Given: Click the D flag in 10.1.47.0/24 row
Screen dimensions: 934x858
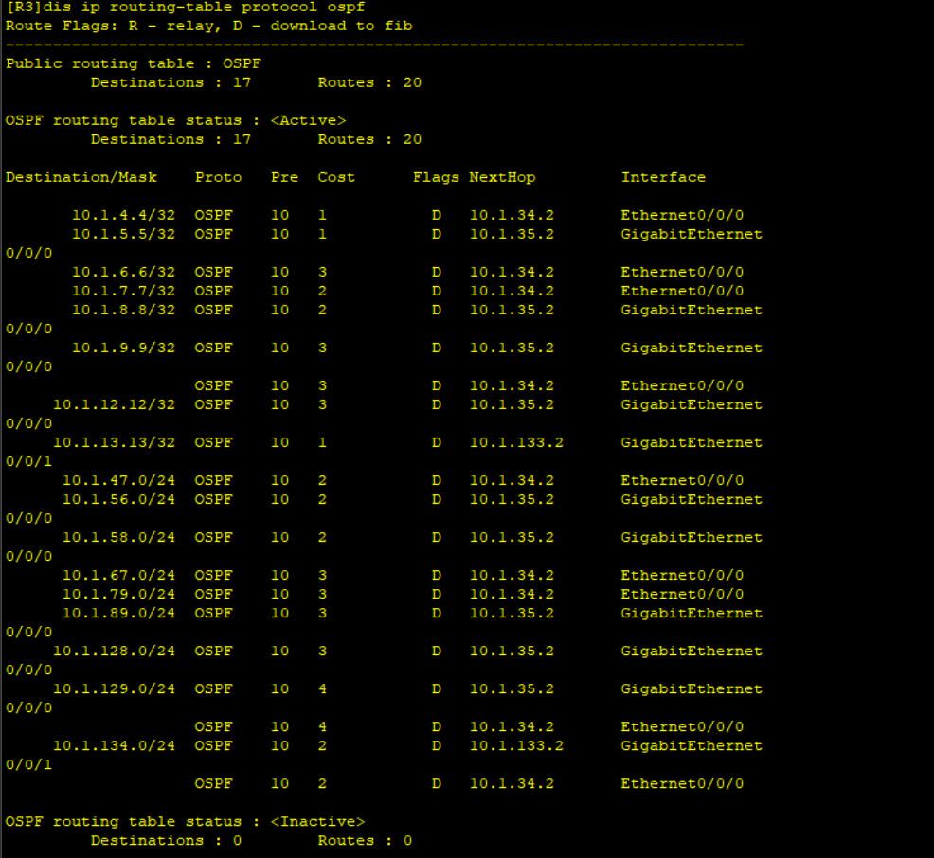Looking at the screenshot, I should tap(437, 480).
